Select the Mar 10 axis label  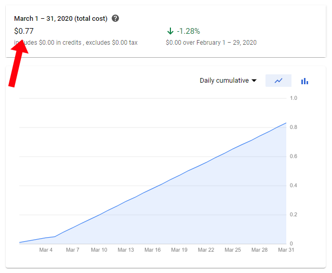coord(99,250)
